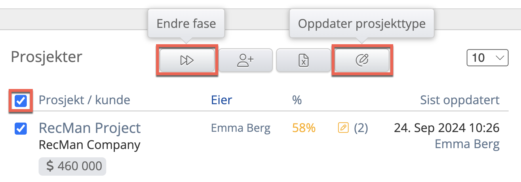Click the 58% progress value

pyautogui.click(x=304, y=128)
